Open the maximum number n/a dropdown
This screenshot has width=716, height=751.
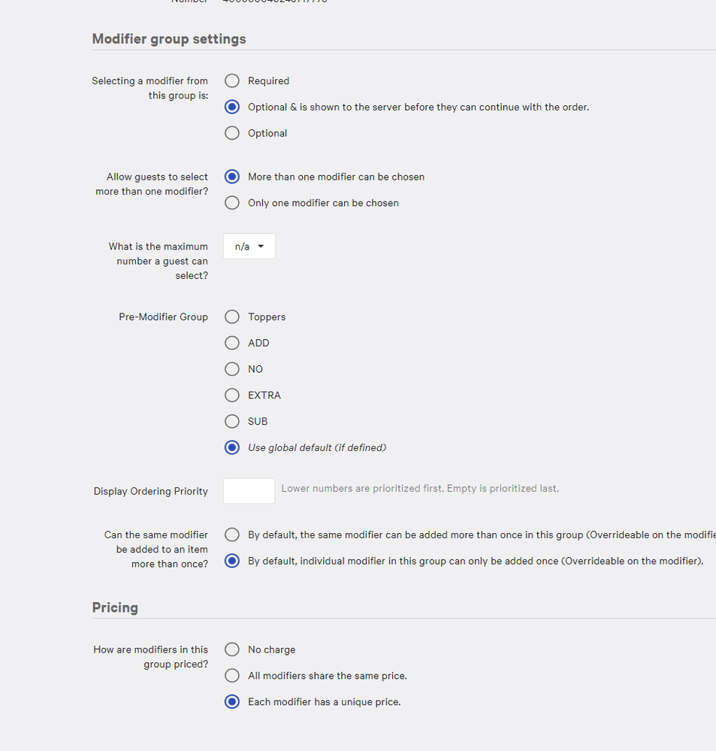point(249,247)
